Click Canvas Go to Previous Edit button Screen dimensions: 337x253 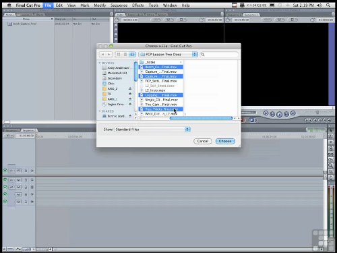tap(266, 113)
